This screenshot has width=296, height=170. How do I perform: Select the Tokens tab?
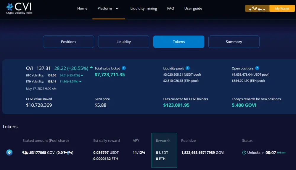pyautogui.click(x=179, y=42)
